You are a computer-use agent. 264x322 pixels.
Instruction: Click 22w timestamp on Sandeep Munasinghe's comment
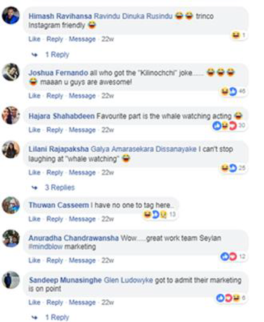(107, 302)
